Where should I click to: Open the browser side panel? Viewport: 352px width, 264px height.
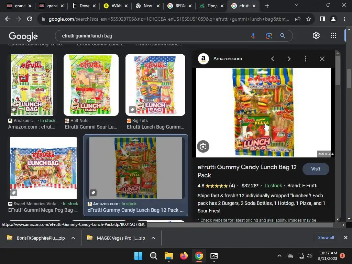point(322,19)
